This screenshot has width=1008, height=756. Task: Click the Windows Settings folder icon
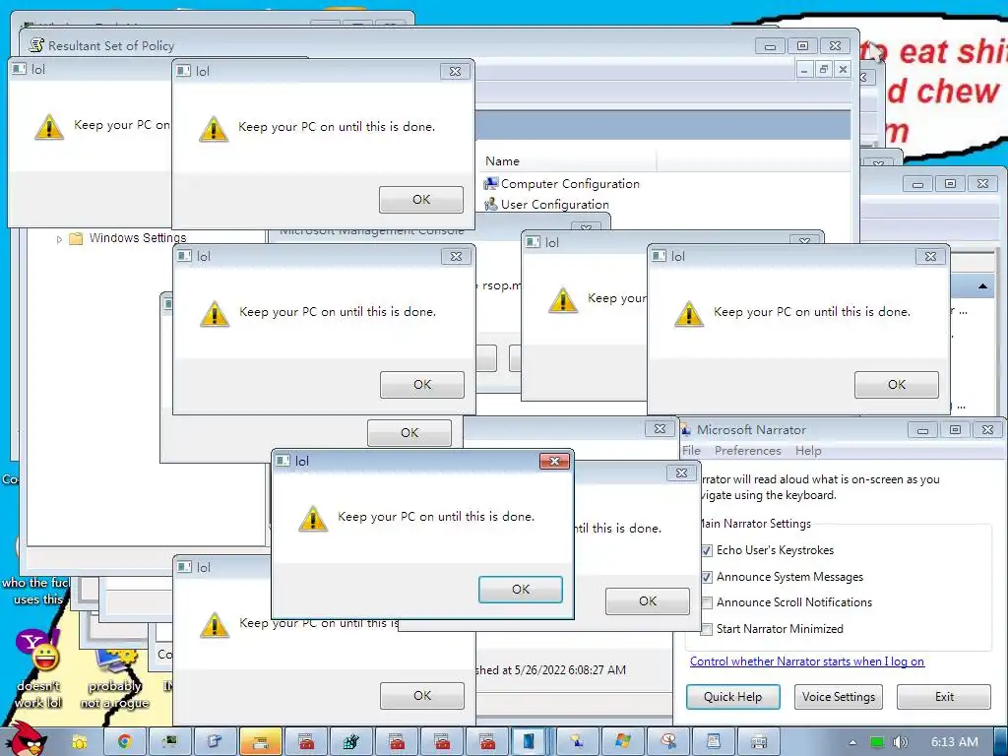click(x=76, y=238)
